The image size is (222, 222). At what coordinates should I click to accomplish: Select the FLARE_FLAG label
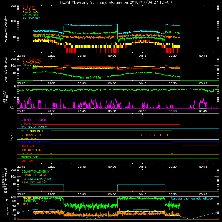tap(29, 138)
